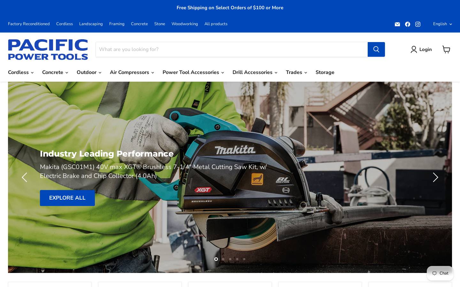460x287 pixels.
Task: Expand the Air Compressors menu
Action: click(x=132, y=72)
